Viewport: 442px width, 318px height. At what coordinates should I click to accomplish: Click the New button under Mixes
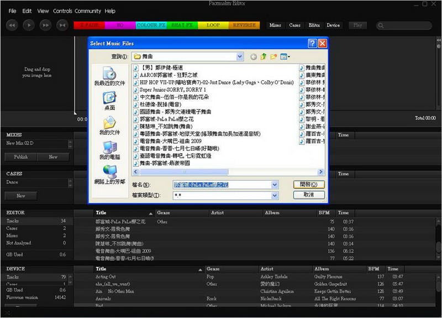point(53,157)
